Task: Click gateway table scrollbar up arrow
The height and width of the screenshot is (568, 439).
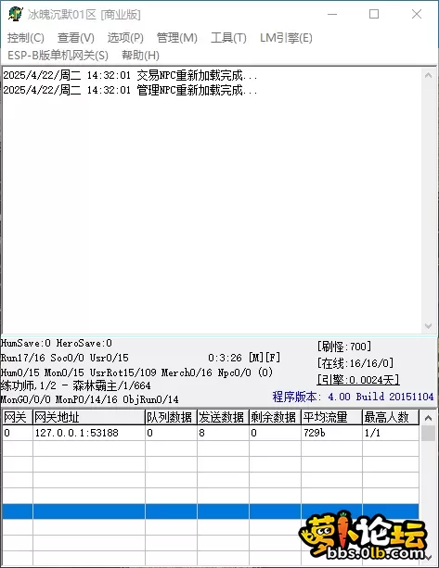Action: pyautogui.click(x=428, y=418)
